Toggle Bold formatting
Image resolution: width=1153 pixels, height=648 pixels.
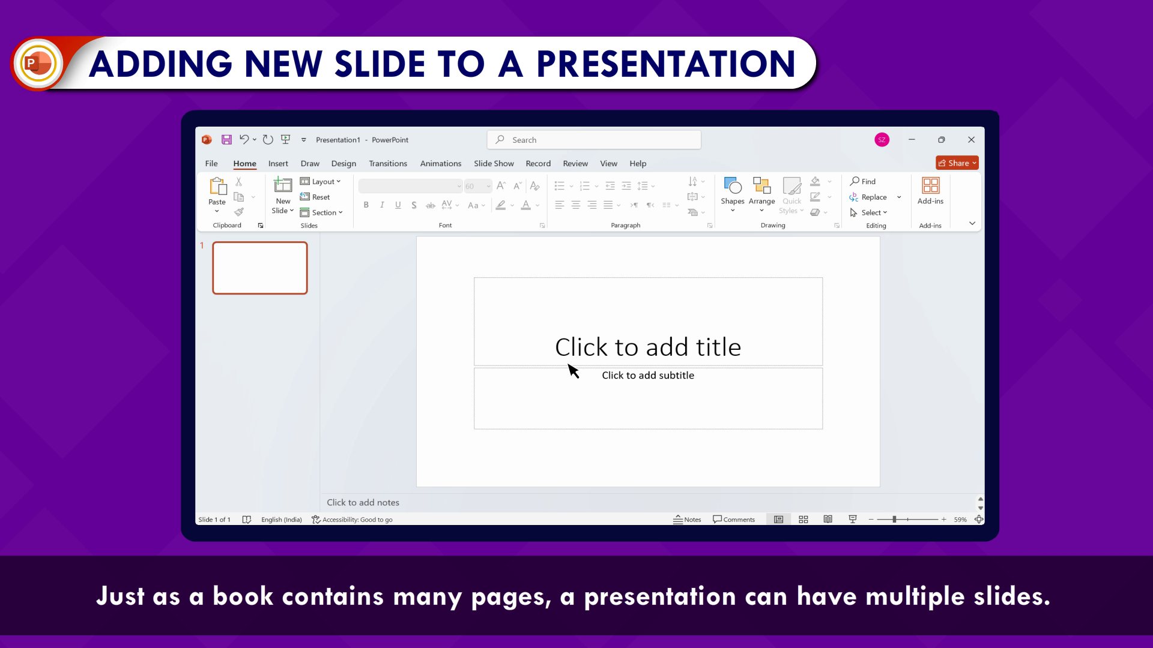pyautogui.click(x=366, y=205)
